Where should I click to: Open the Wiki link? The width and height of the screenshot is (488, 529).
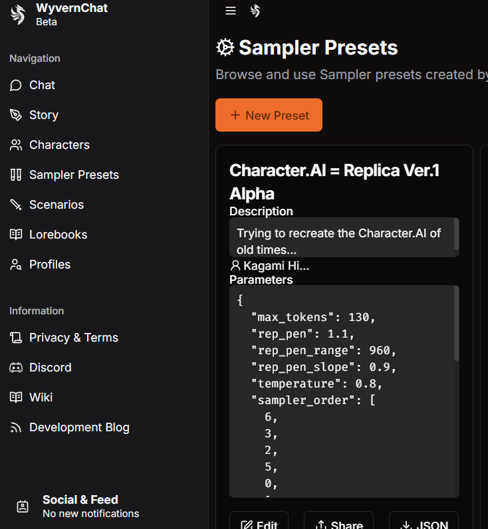coord(41,397)
